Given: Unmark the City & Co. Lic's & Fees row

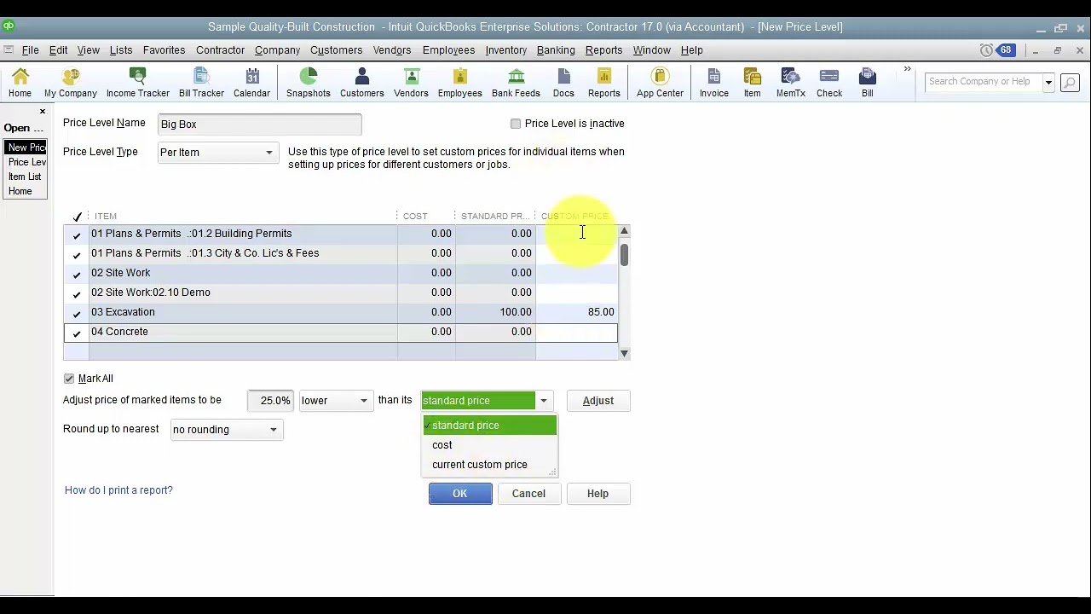Looking at the screenshot, I should coord(77,253).
